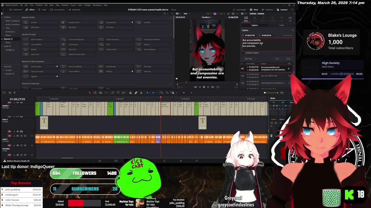The image size is (371, 208).
Task: Switch to the Inspector File tab
Action: pos(290,19)
